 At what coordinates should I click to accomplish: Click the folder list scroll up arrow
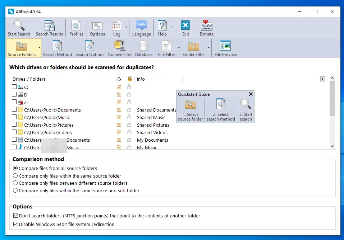pyautogui.click(x=332, y=78)
